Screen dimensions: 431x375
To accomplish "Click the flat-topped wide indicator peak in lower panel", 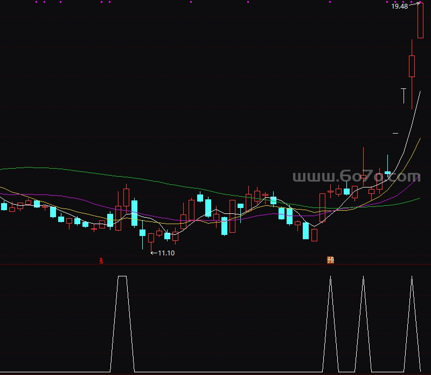I will [x=122, y=324].
